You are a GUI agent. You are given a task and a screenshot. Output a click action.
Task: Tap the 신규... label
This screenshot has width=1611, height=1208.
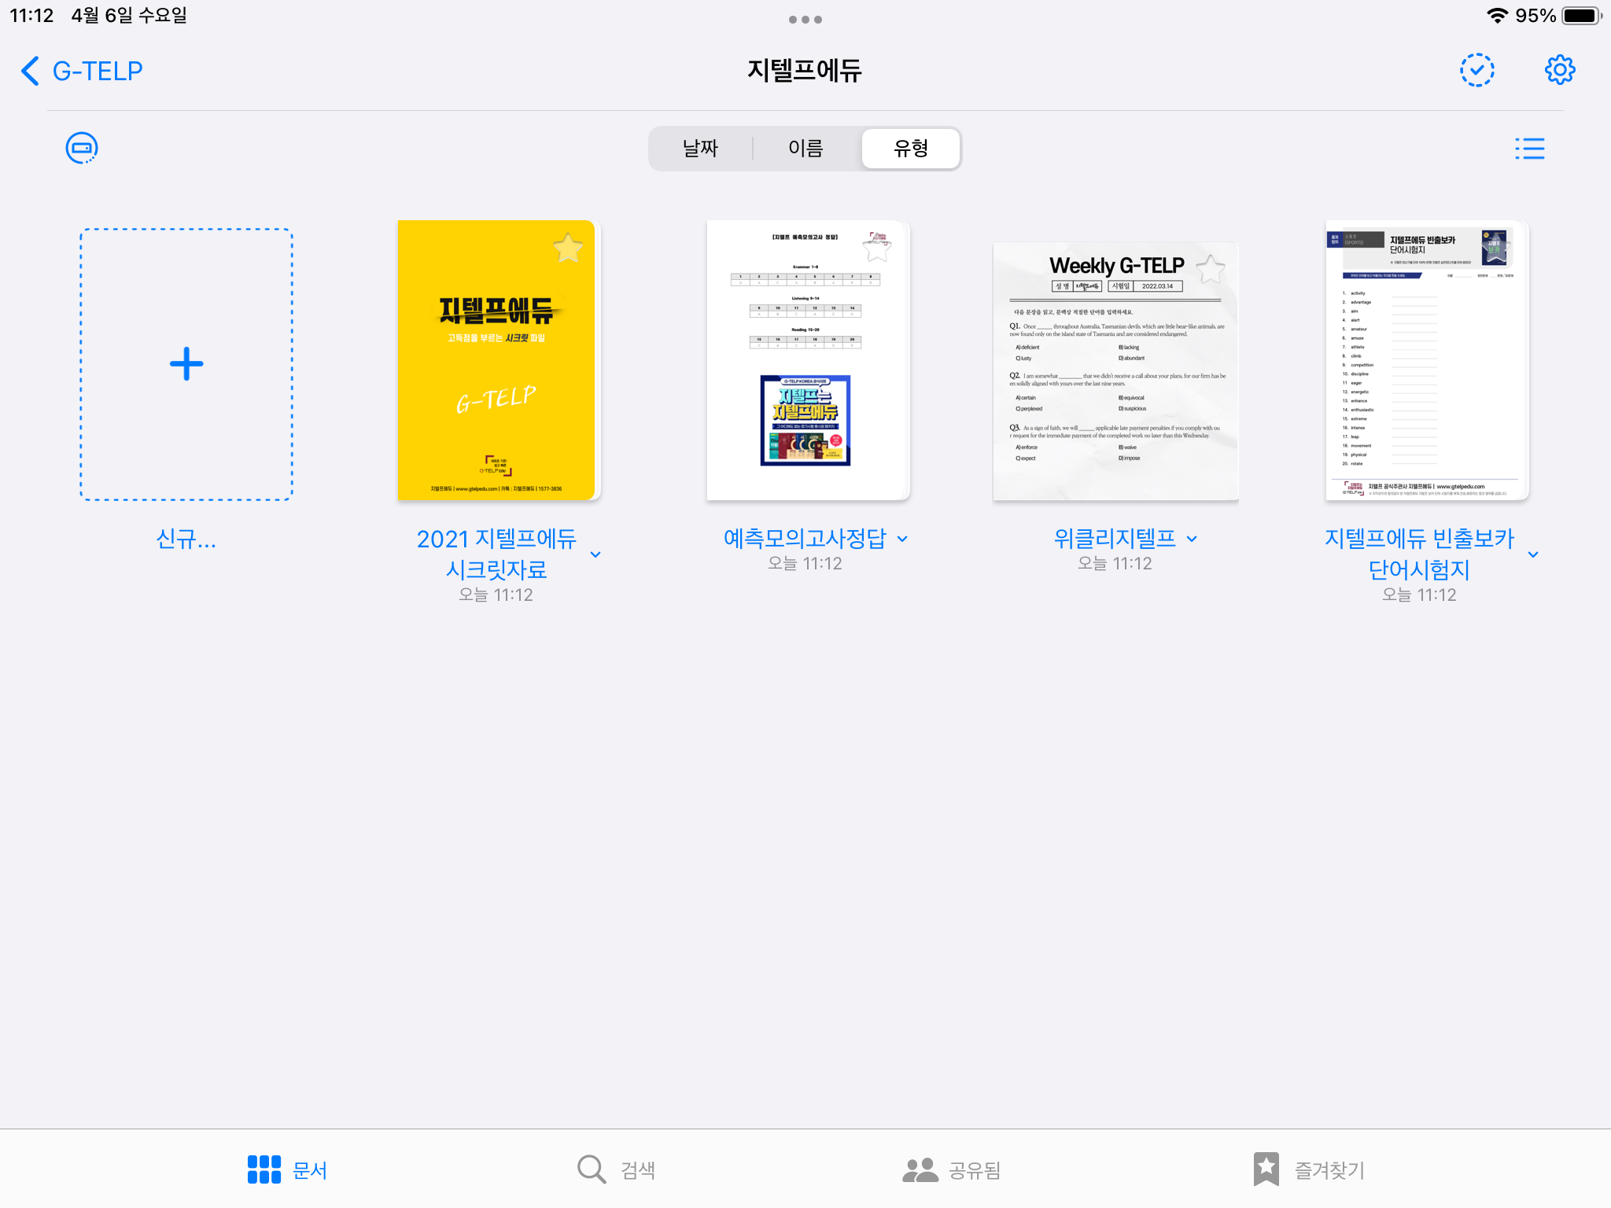[x=186, y=539]
